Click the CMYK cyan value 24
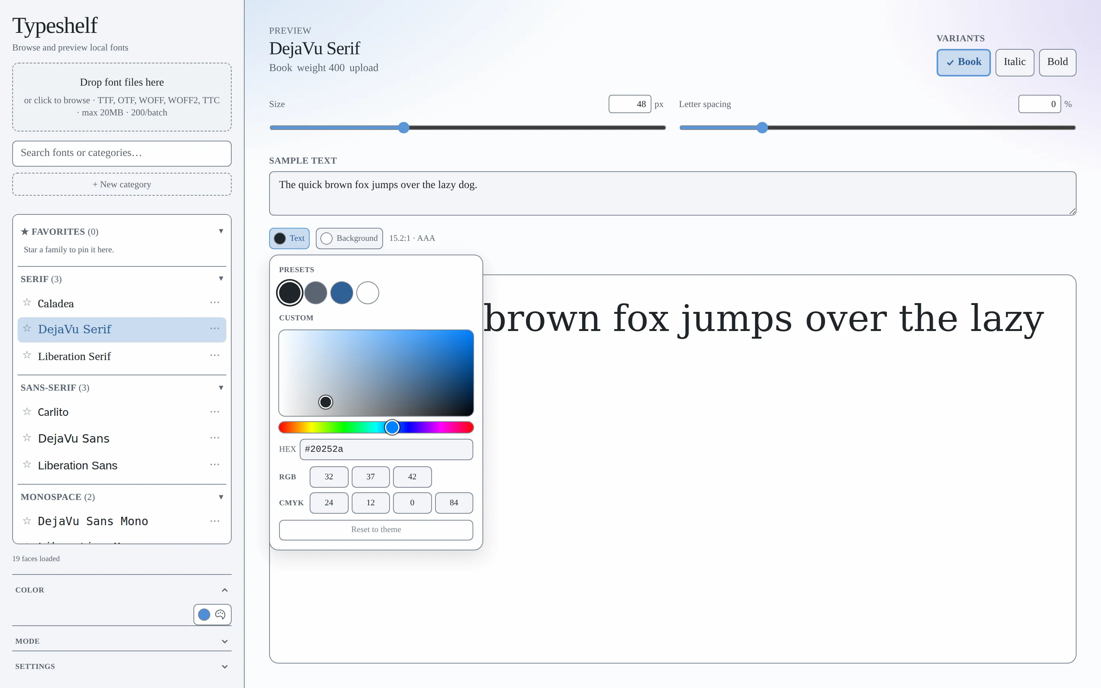 (329, 503)
